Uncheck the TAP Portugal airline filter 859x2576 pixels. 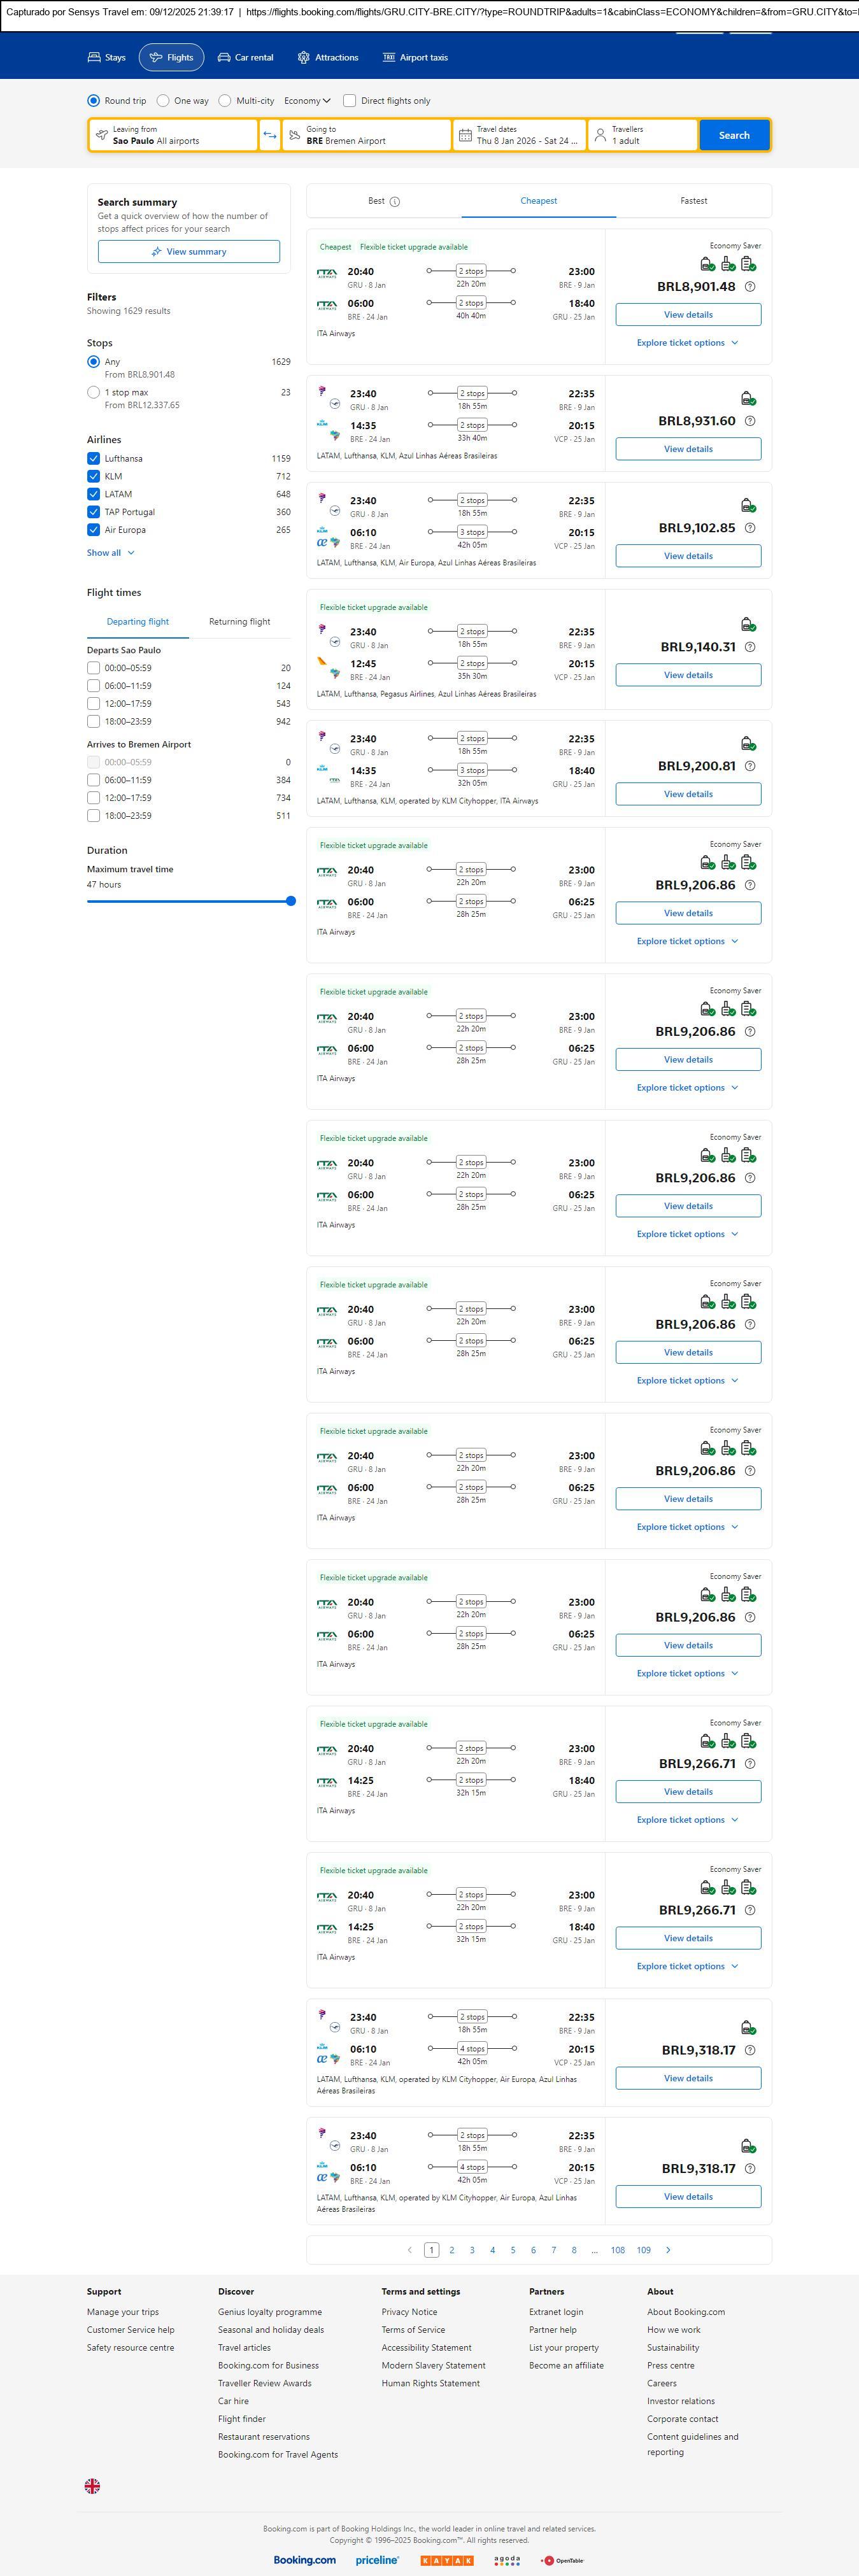(x=94, y=512)
